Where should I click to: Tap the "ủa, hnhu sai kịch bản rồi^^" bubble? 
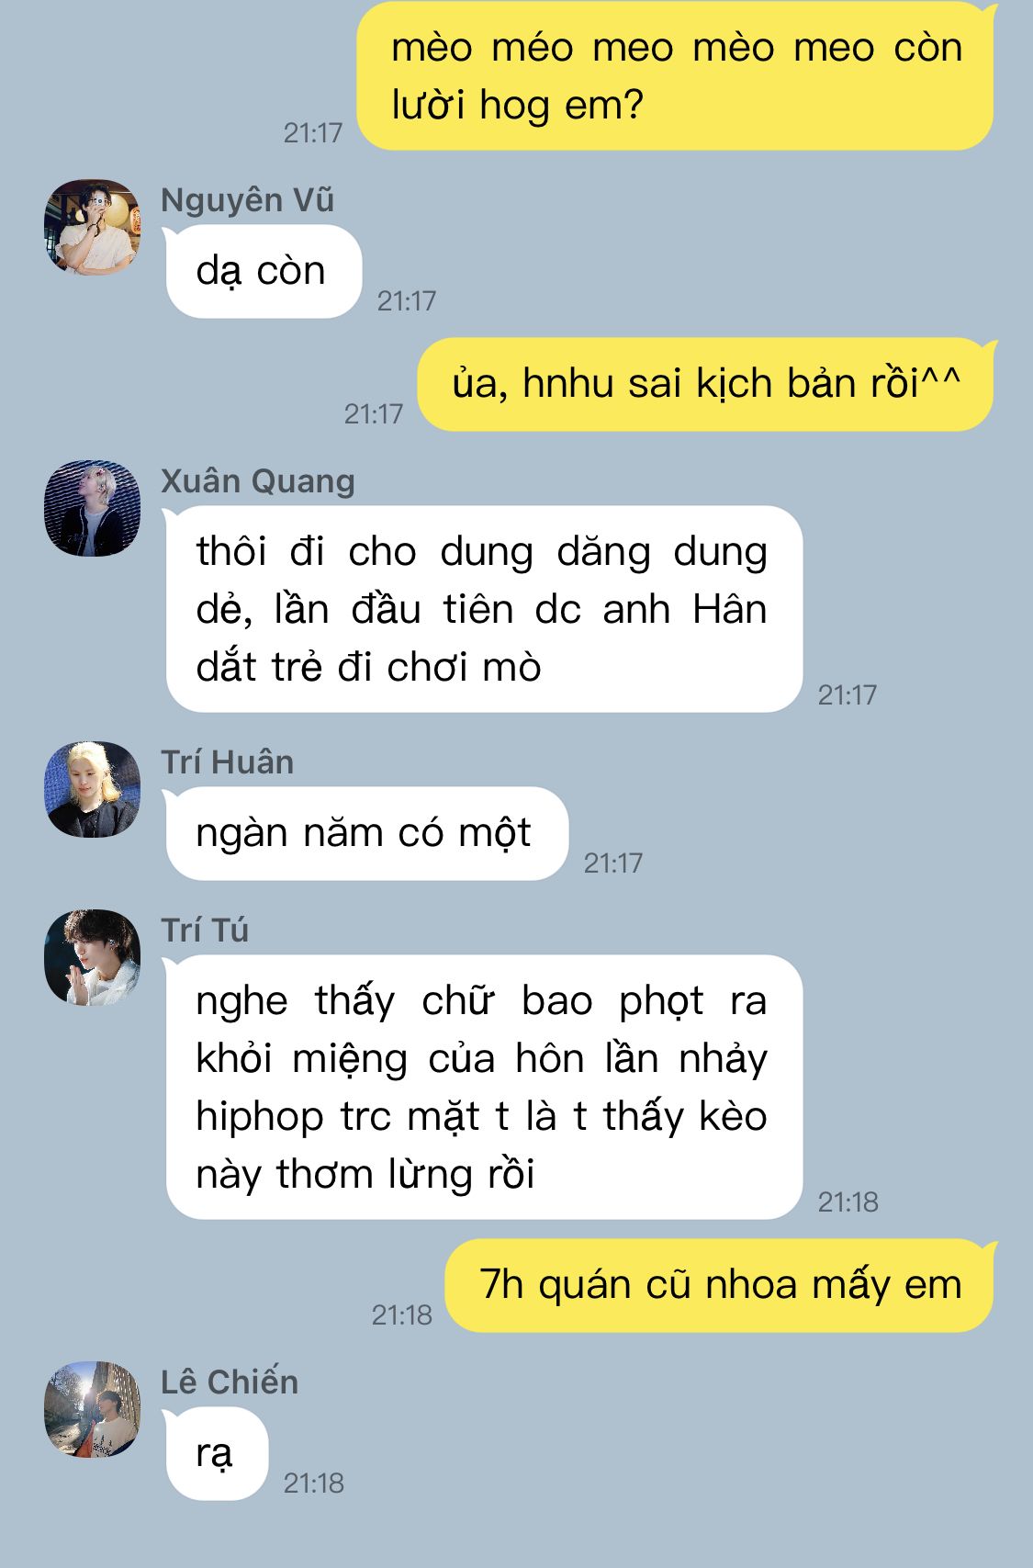pyautogui.click(x=706, y=384)
